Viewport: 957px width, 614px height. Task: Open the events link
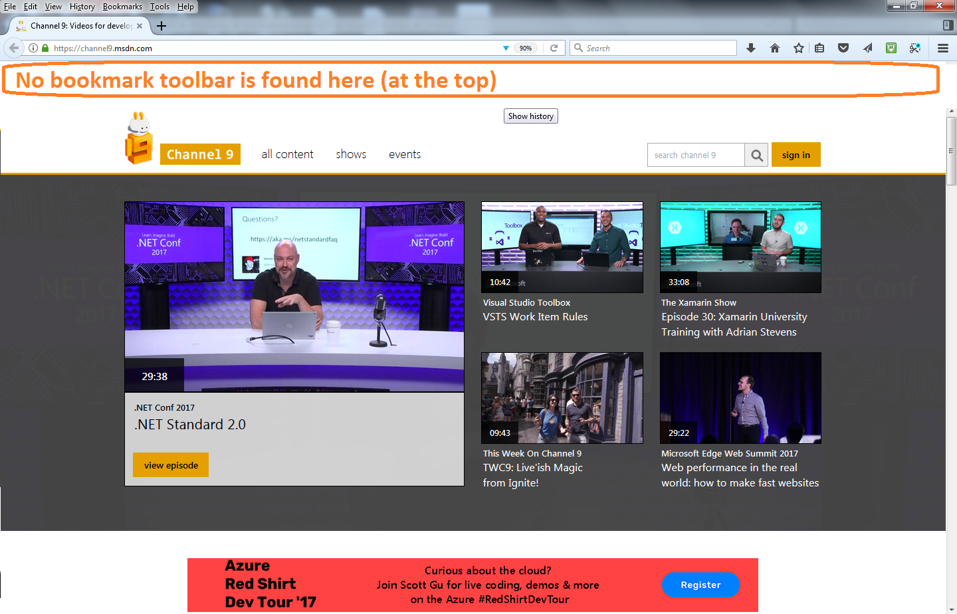[x=405, y=154]
